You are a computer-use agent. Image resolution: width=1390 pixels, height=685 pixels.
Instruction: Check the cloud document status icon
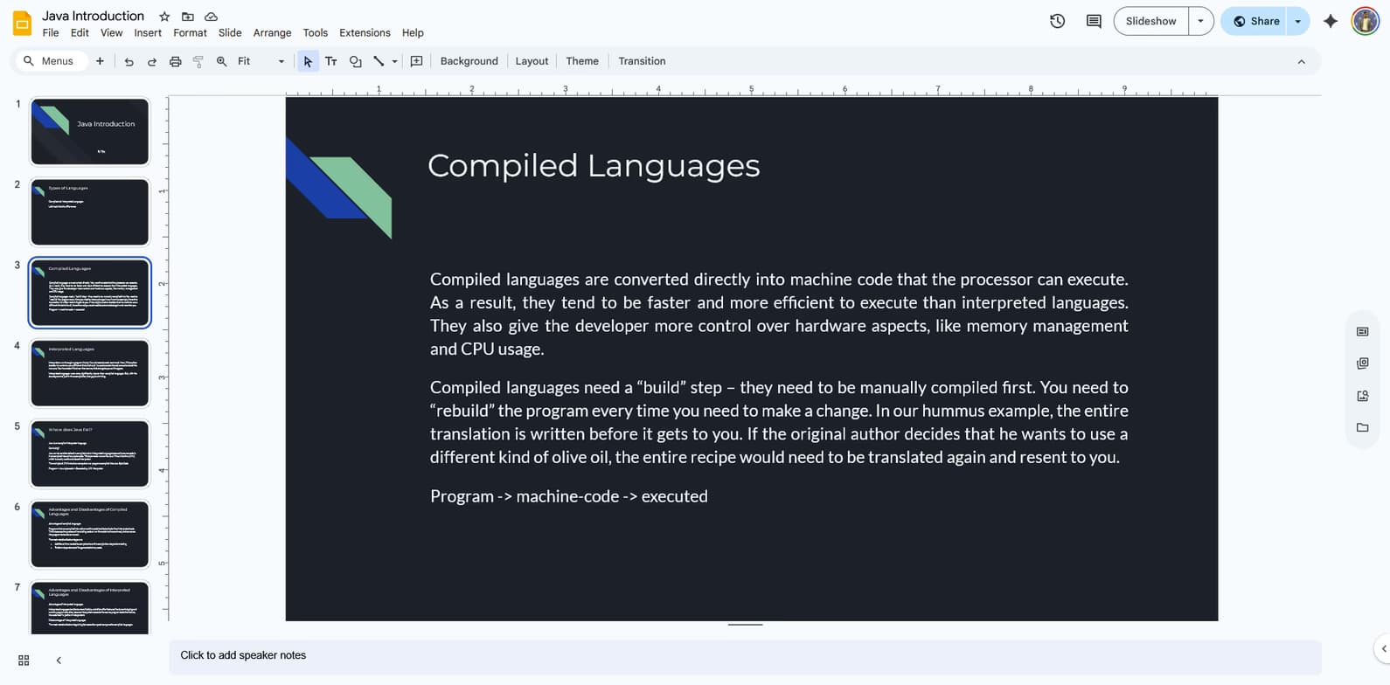(212, 17)
